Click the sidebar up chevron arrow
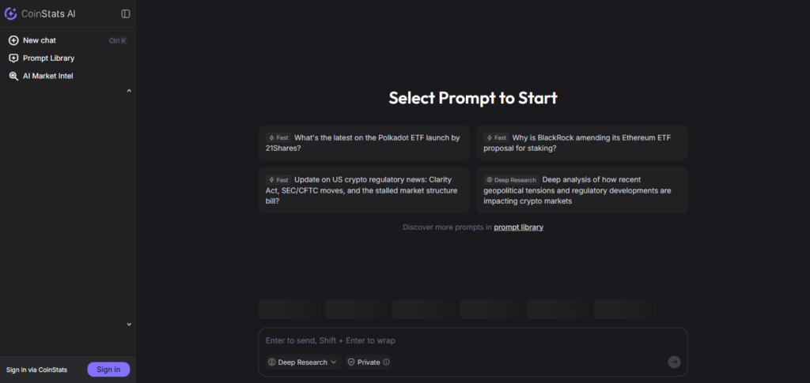 [x=129, y=91]
